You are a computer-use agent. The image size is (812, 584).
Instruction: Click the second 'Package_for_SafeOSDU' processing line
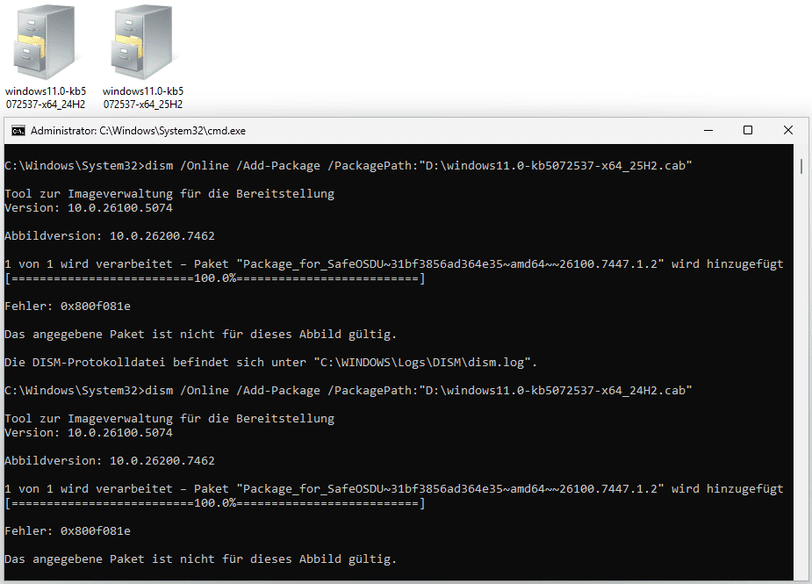[393, 489]
